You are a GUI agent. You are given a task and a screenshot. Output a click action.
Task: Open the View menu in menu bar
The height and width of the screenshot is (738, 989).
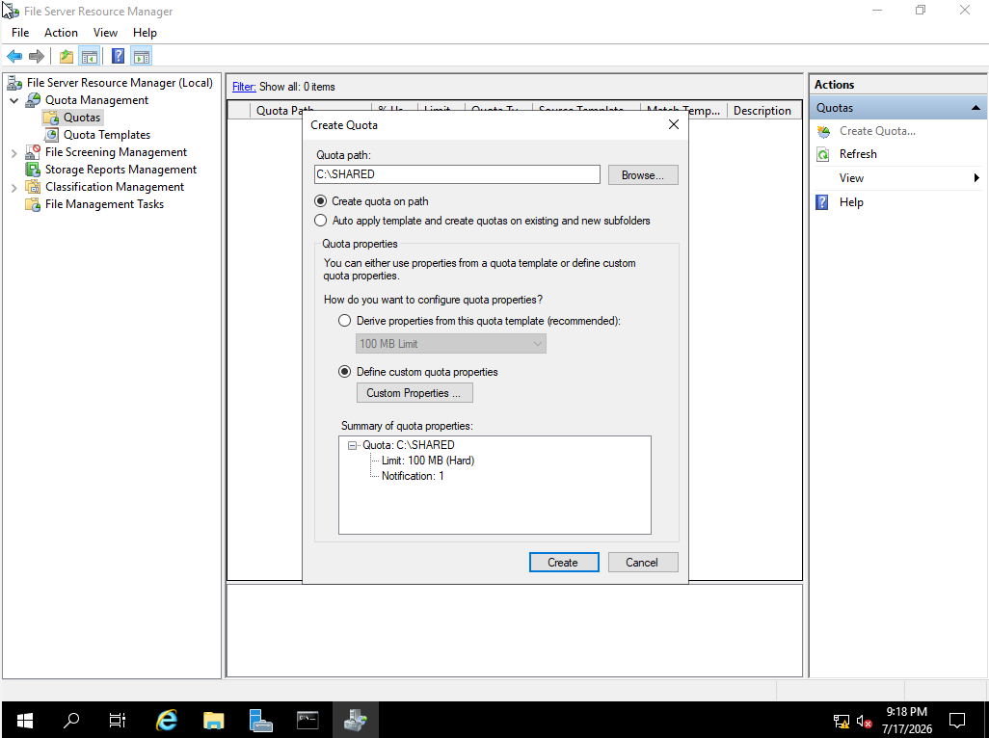point(105,33)
